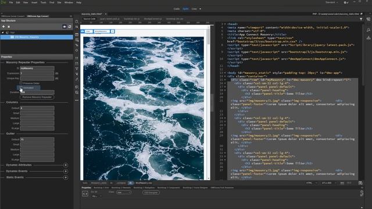Click the File Management toolbar icon
Screen dimensions: 372x209
(77, 27)
